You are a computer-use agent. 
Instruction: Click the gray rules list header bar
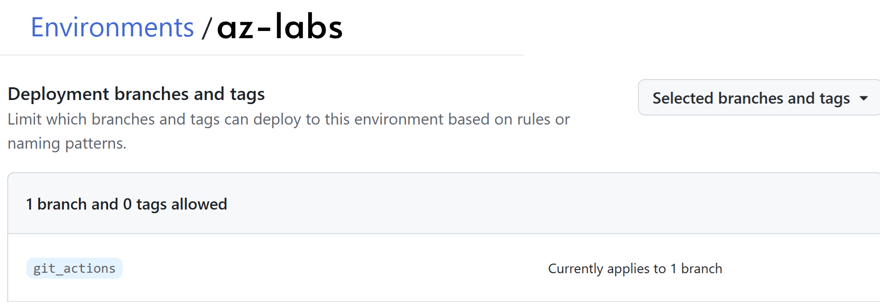tap(444, 204)
